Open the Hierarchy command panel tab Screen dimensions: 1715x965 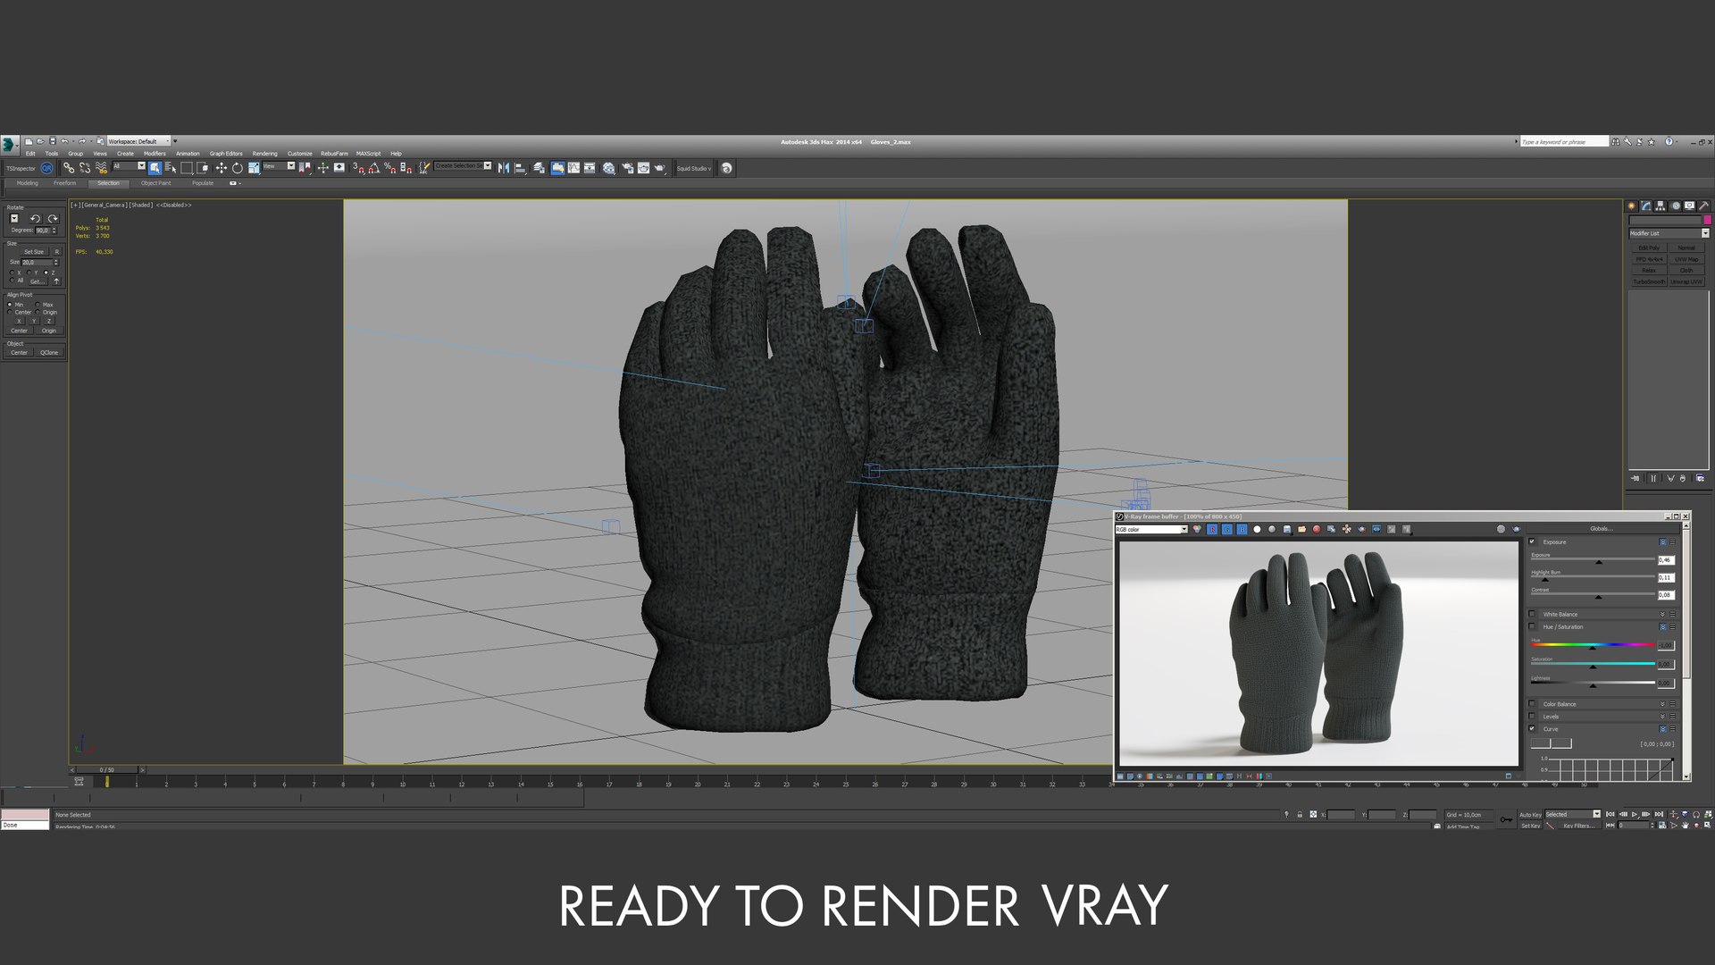coord(1660,206)
